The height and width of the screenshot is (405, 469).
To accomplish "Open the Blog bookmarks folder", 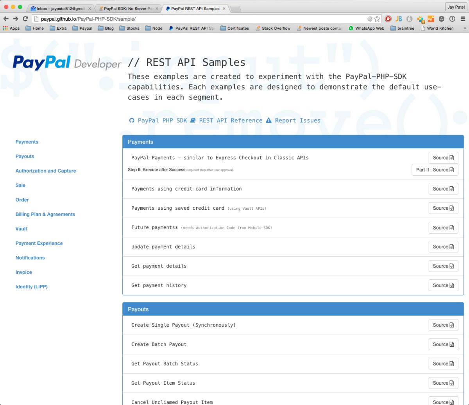I will click(106, 28).
